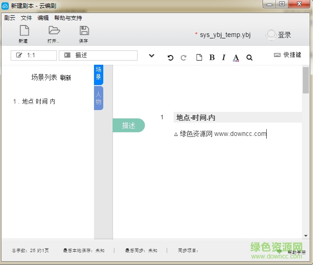Click the 登录 login button
The height and width of the screenshot is (265, 313).
(x=279, y=35)
